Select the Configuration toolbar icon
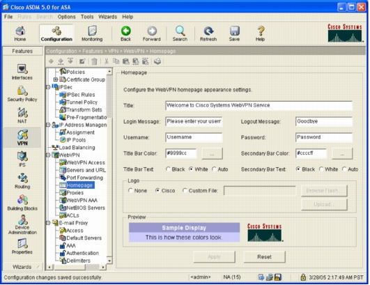Screen dimensions: 370x285 coord(56,33)
